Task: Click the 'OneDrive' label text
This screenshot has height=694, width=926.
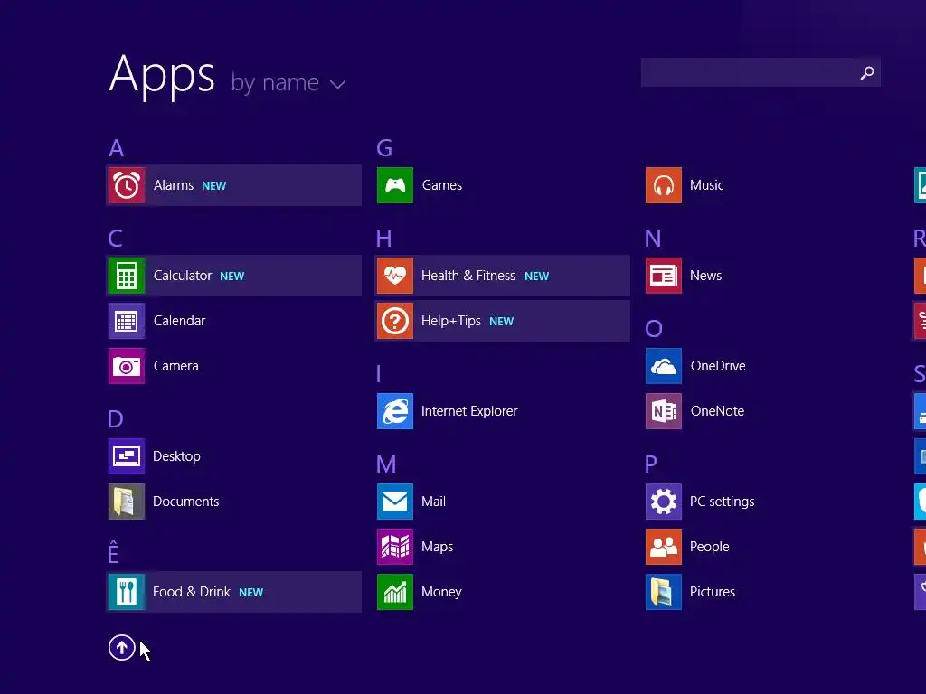Action: (x=718, y=366)
